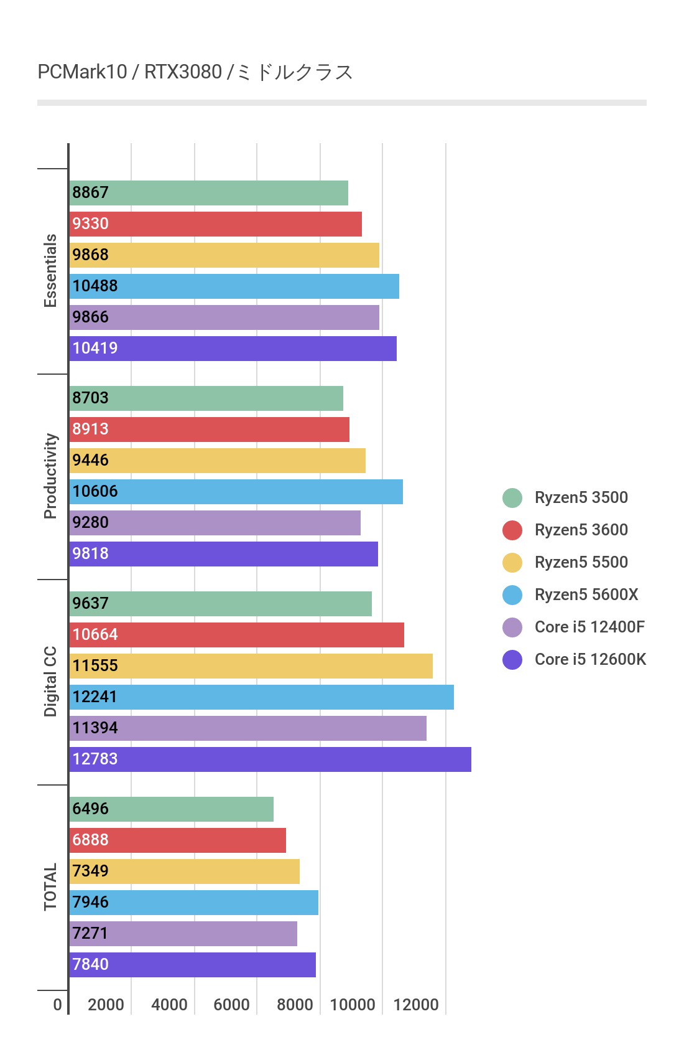Click the TOTAL bar showing 6496
Image resolution: width=684 pixels, height=1057 pixels.
171,809
